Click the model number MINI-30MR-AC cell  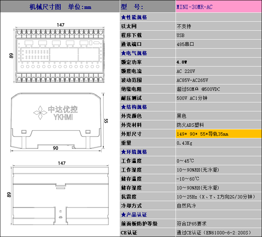[x=219, y=6]
